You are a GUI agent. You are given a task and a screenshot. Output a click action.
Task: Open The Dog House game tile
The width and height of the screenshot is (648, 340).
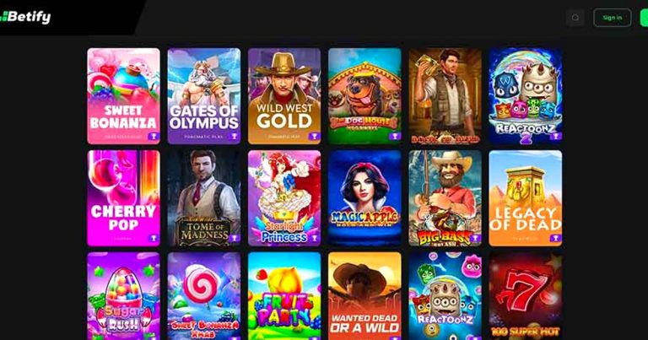(364, 96)
